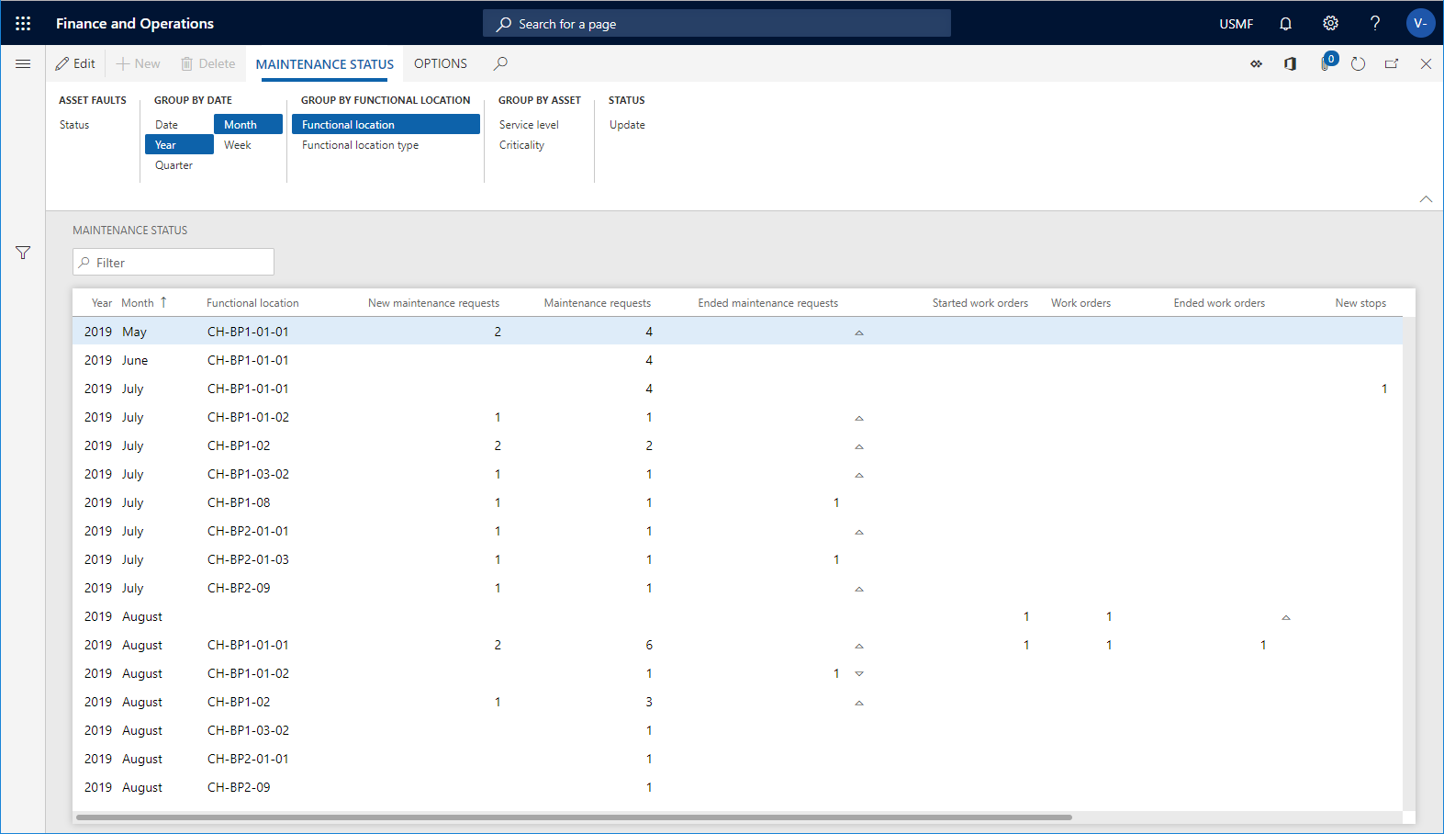Open document attachments with badge count
This screenshot has height=834, width=1444.
(1327, 62)
